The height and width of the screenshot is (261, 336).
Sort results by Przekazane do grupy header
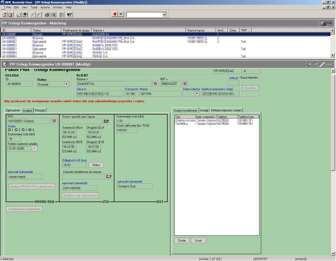tap(76, 30)
